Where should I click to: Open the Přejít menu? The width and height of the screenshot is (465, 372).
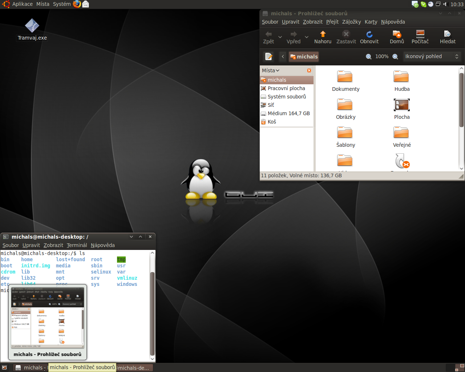[x=332, y=22]
